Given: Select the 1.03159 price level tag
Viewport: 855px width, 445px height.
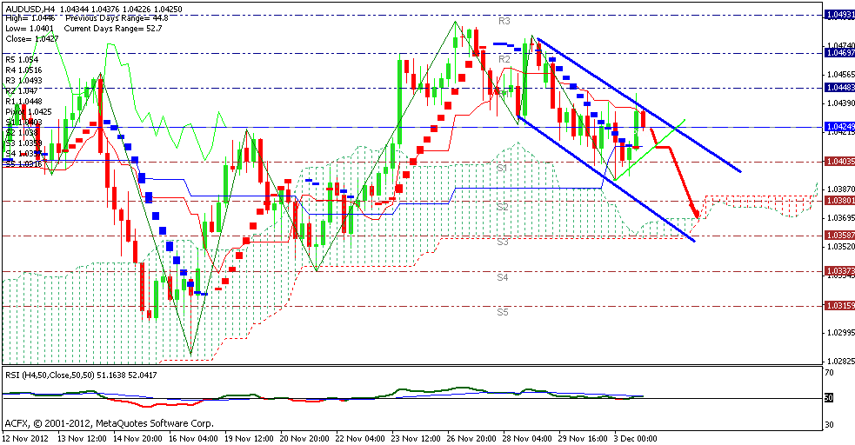Looking at the screenshot, I should pos(838,306).
